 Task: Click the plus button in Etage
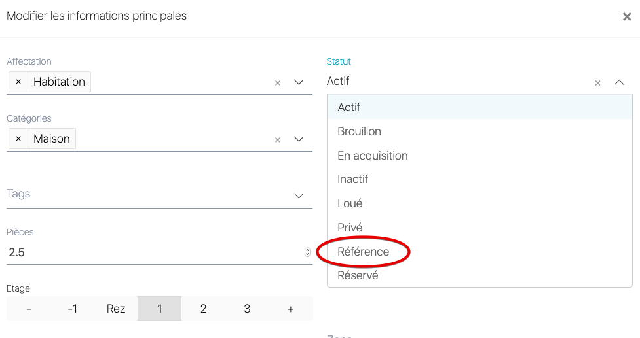[x=291, y=309]
